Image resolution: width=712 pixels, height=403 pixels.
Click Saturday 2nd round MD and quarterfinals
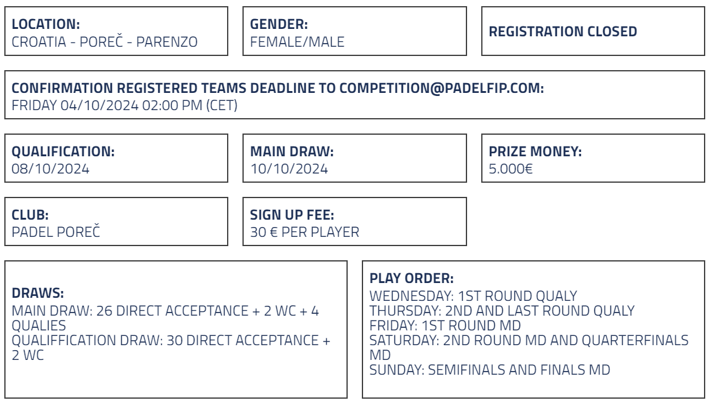[x=529, y=348]
